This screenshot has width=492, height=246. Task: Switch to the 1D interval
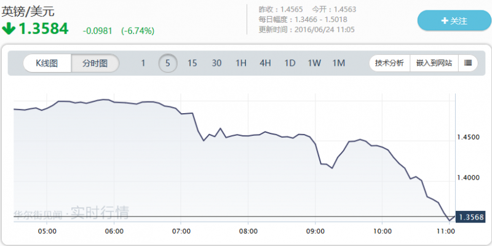(290, 63)
